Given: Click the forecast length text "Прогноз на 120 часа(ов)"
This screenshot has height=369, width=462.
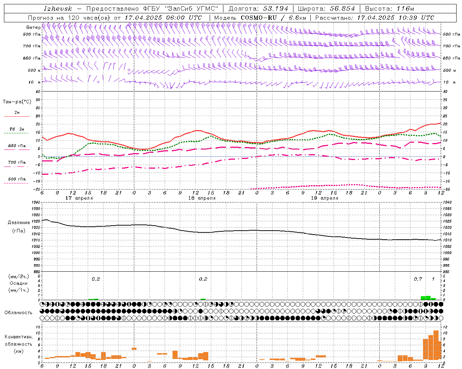Looking at the screenshot, I should coord(69,17).
